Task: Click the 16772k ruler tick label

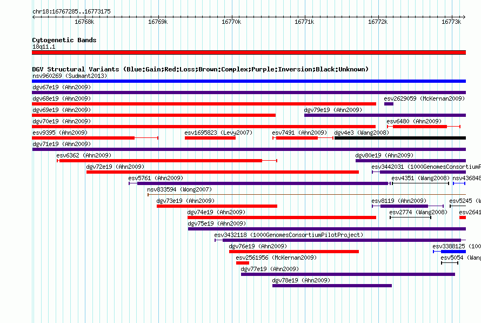Action: point(378,22)
